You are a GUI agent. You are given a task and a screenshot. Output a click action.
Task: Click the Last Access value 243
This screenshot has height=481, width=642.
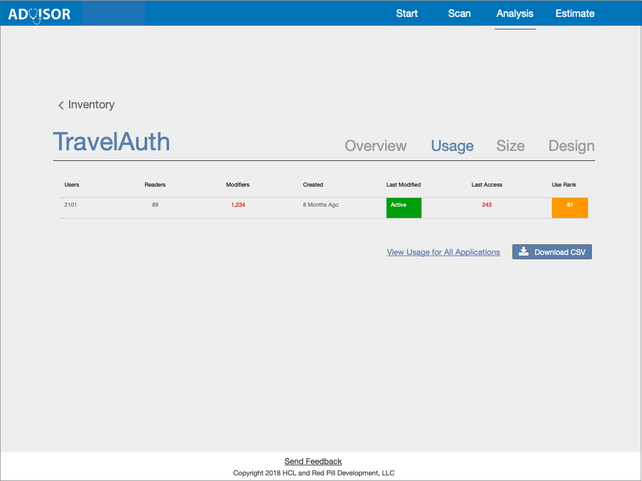coord(487,205)
